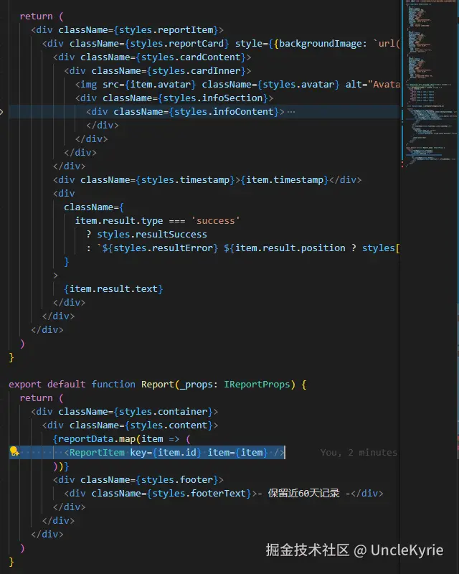Click the lightbulb code action icon
This screenshot has width=459, height=574.
pyautogui.click(x=14, y=451)
